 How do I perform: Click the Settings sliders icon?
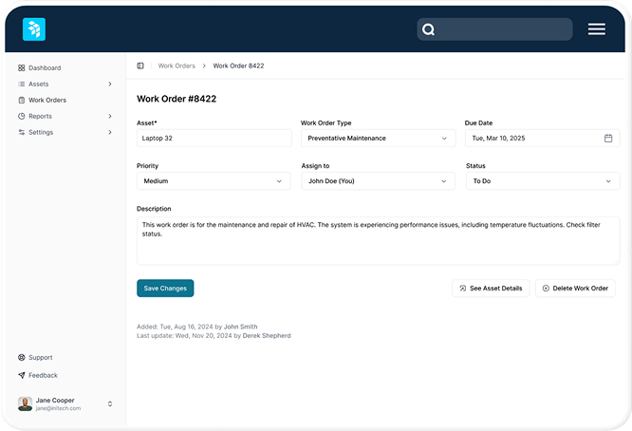[22, 132]
